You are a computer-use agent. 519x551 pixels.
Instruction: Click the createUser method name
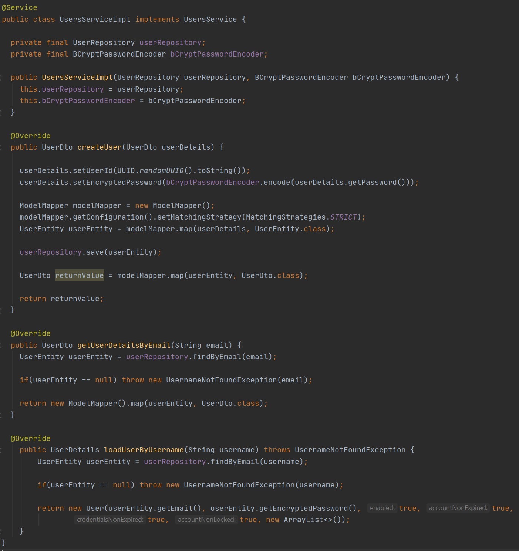[99, 147]
